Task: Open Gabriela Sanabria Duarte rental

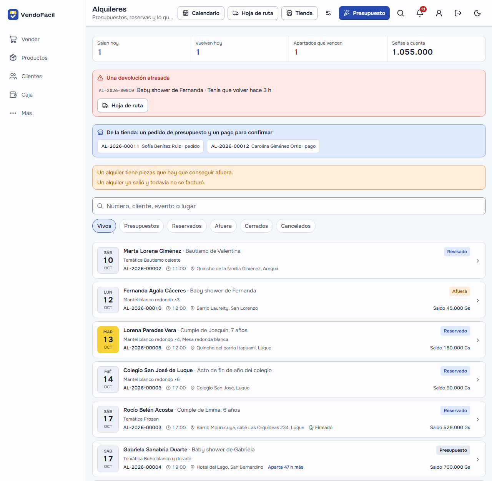Action: point(289,459)
